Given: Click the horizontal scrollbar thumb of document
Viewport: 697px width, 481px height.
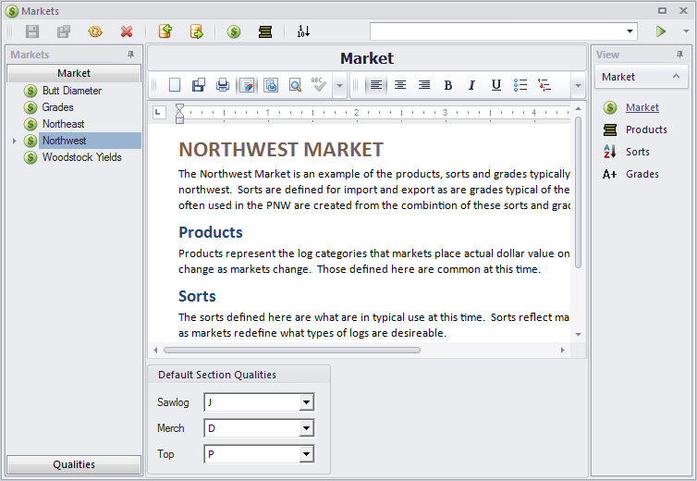Looking at the screenshot, I should coord(291,351).
